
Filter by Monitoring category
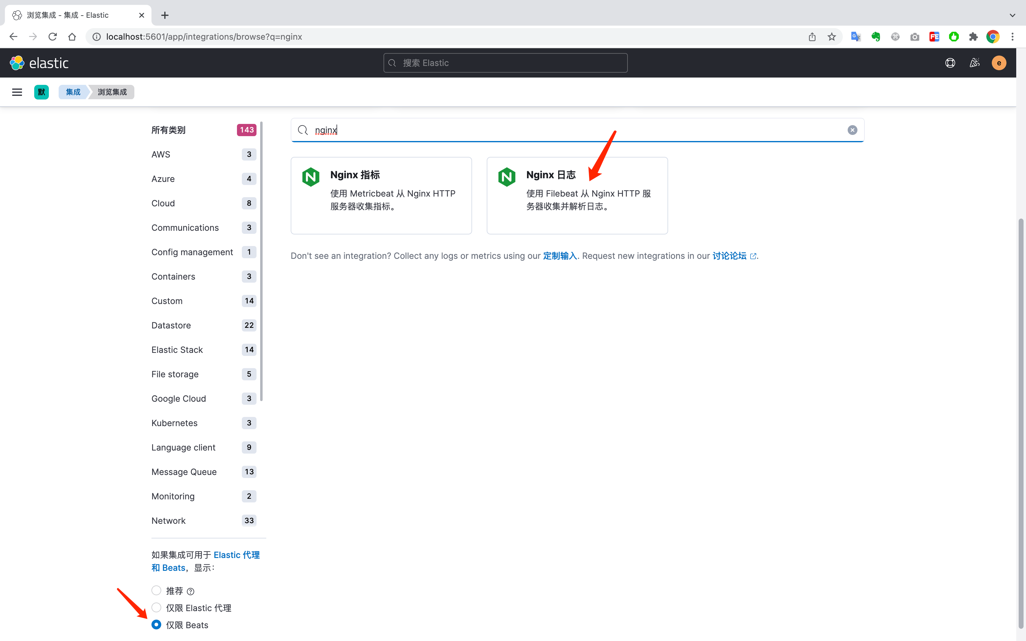[x=204, y=496]
